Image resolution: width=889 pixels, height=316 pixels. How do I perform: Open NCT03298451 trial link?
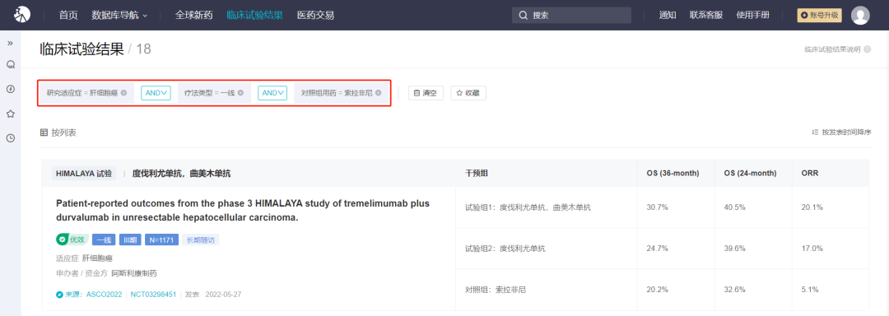coord(154,295)
